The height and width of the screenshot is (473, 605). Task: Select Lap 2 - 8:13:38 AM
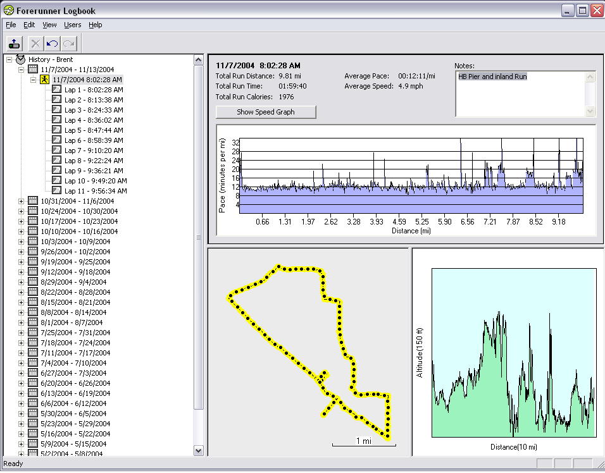coord(94,100)
